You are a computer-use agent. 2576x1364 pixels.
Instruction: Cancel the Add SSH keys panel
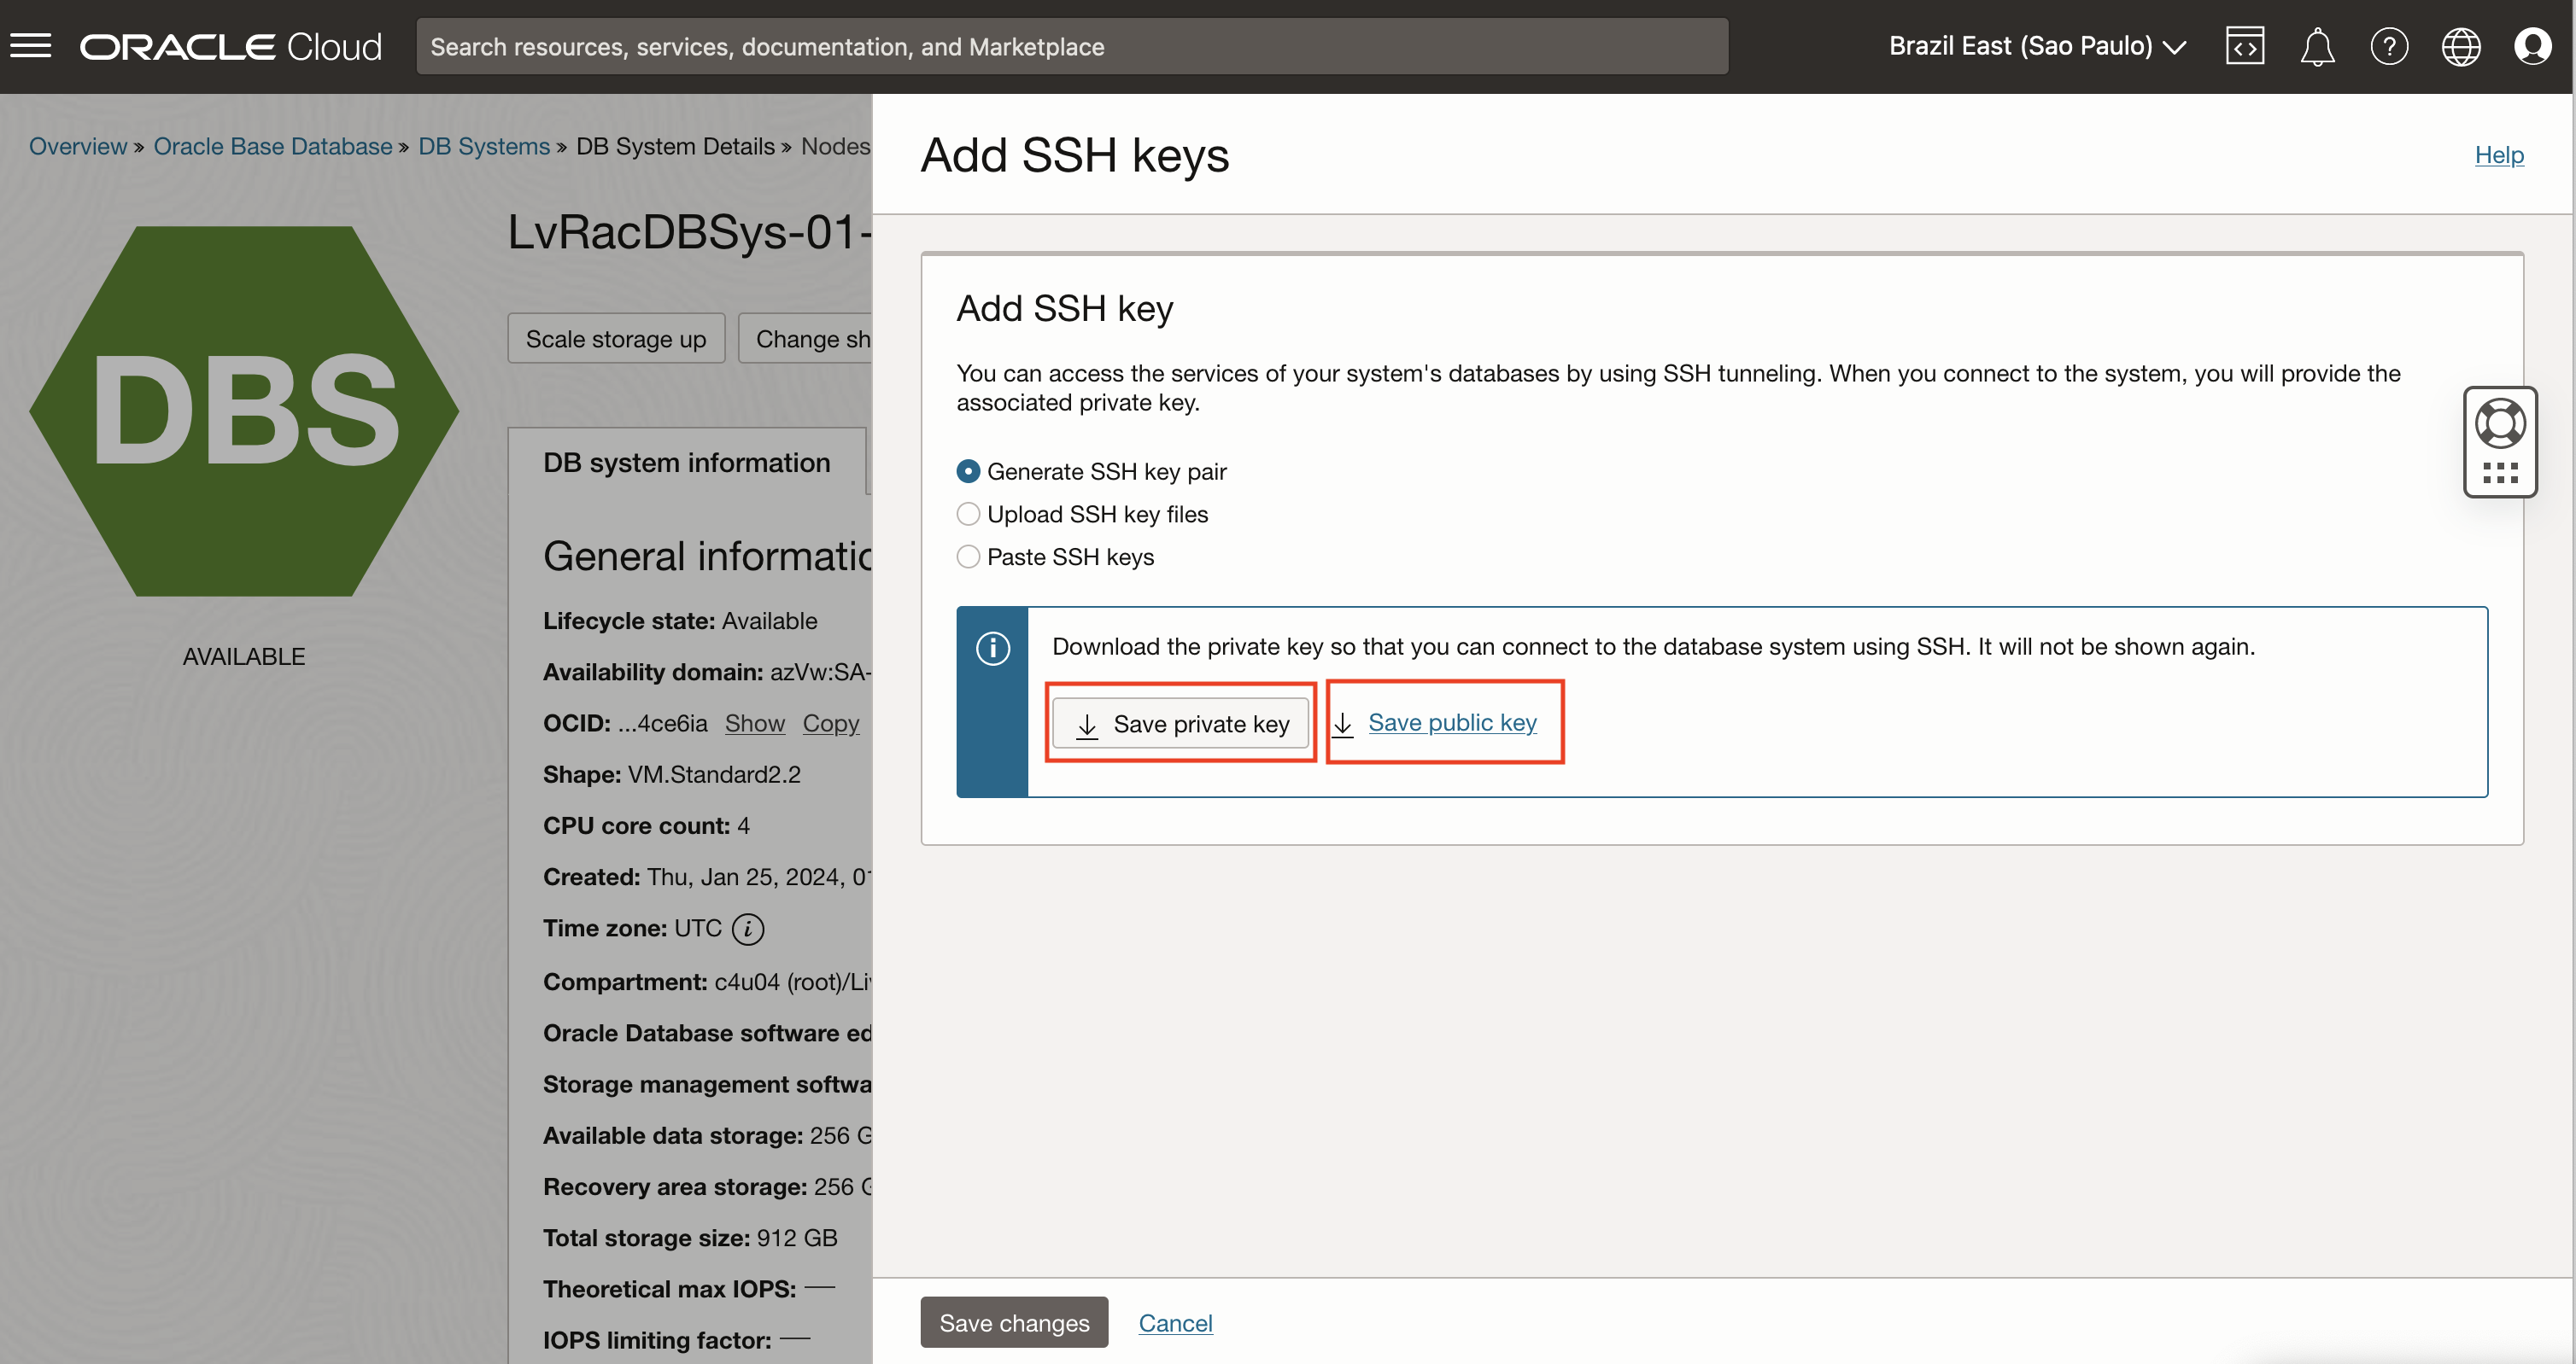point(1174,1323)
